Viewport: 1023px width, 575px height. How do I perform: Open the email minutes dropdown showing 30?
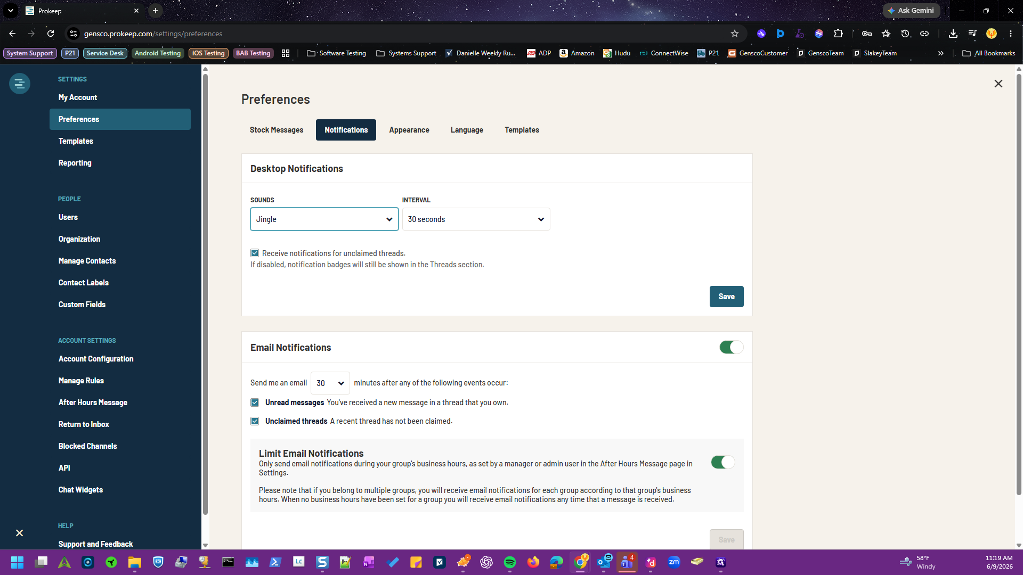(330, 383)
